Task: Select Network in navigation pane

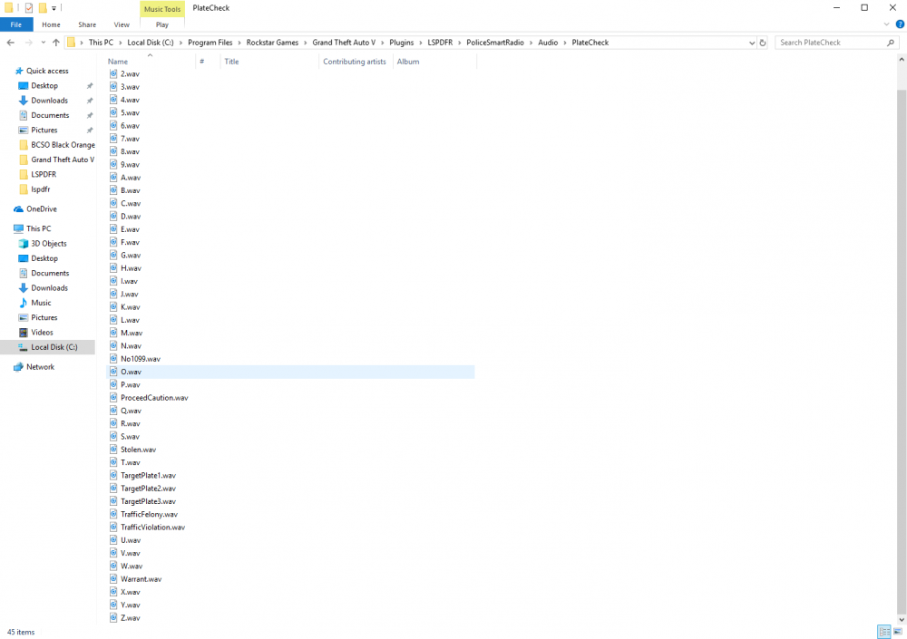Action: (41, 366)
